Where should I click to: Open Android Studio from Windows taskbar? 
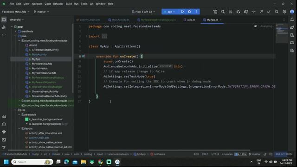117,162
